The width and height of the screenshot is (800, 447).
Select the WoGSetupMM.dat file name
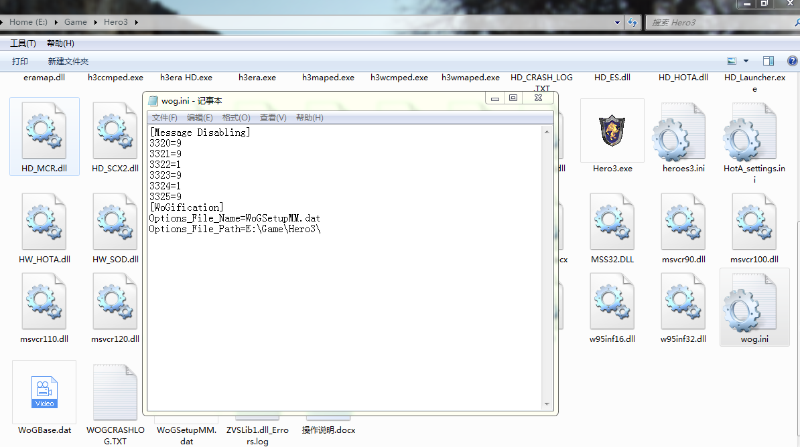[187, 436]
